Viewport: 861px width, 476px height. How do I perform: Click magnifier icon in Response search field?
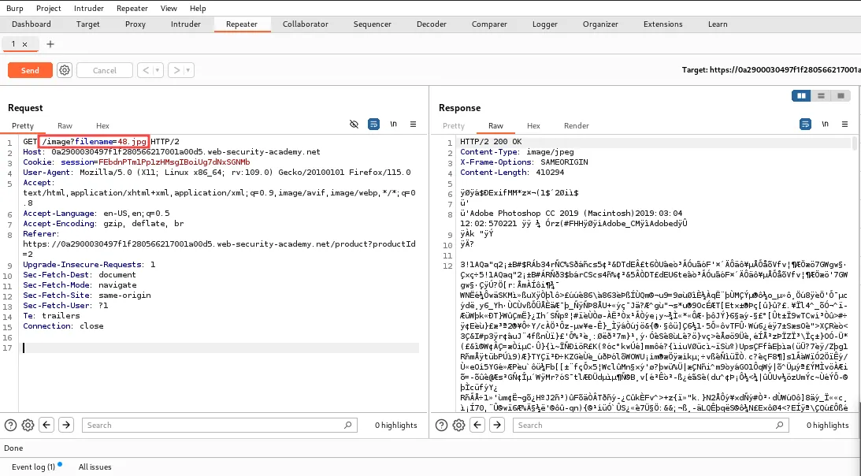pyautogui.click(x=779, y=425)
